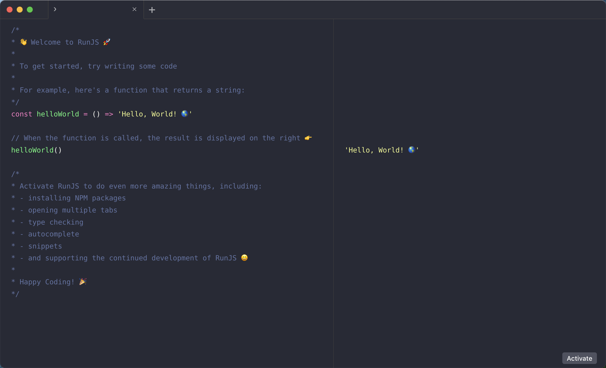Open a new tab with plus icon
The image size is (606, 368).
coord(152,10)
